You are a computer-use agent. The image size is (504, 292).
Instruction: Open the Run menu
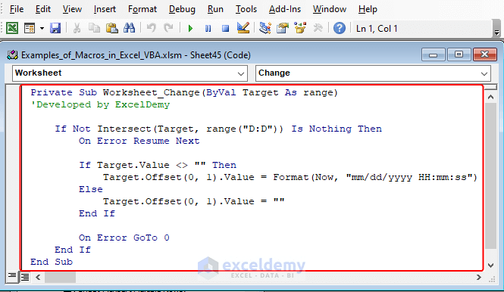coord(215,9)
